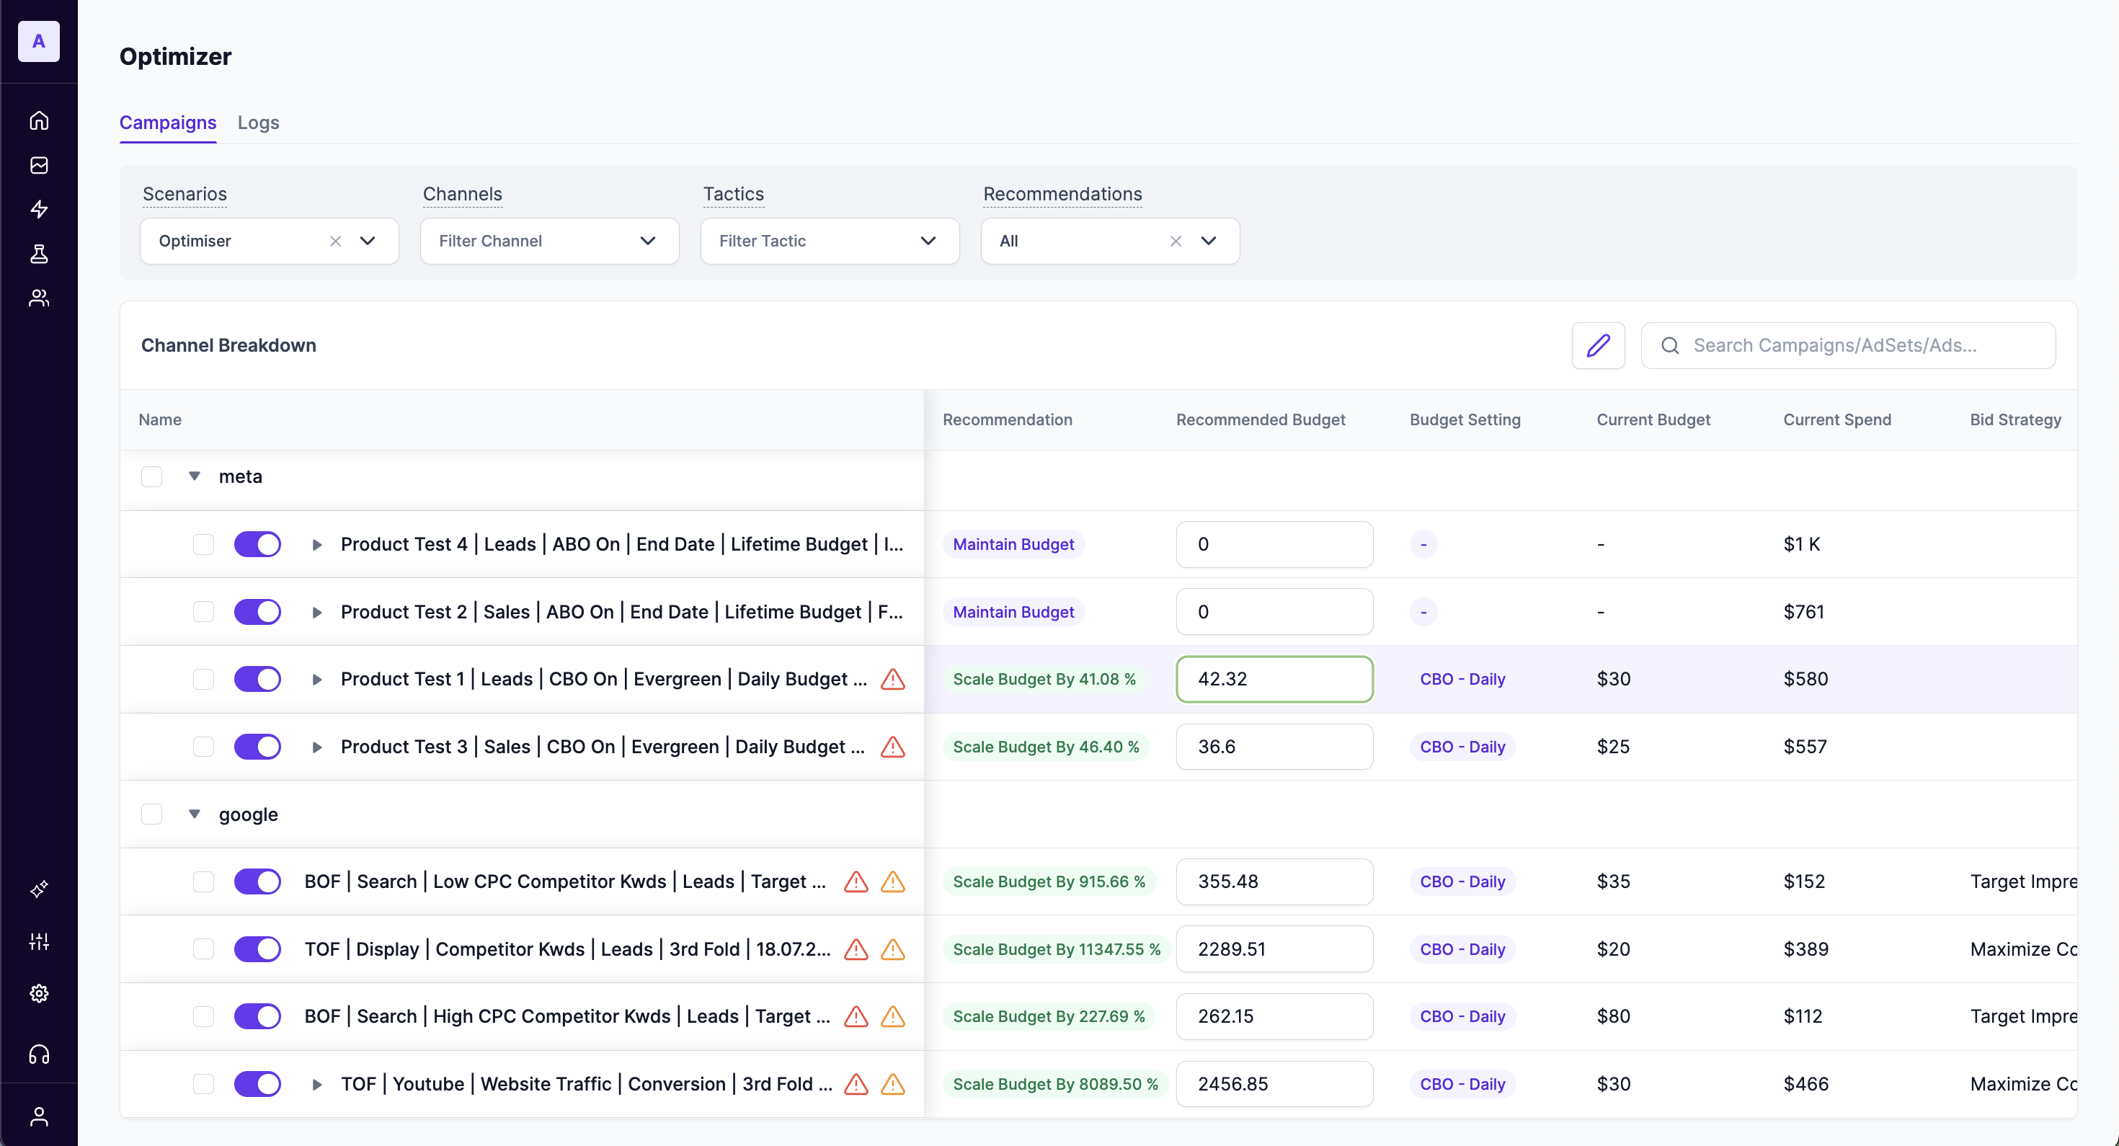Open the headphones support icon in sidebar

(39, 1054)
